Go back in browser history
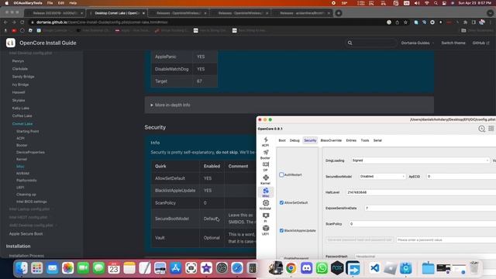This screenshot has height=279, width=496. tap(5, 22)
